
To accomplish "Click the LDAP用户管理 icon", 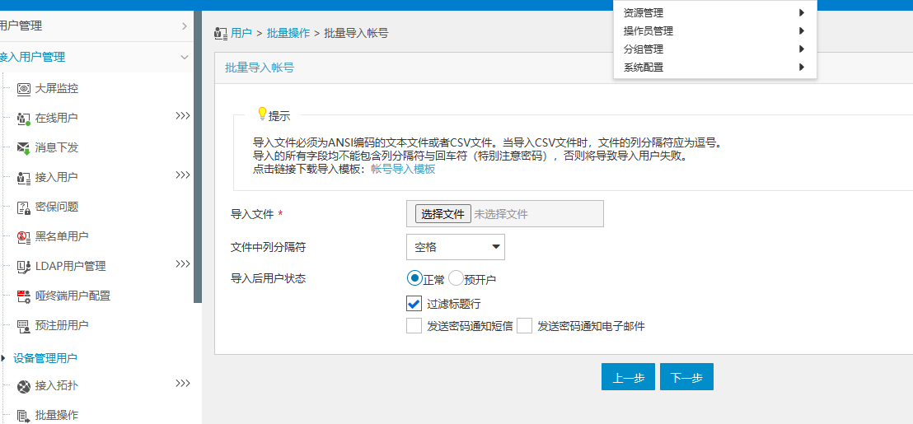I will point(23,267).
